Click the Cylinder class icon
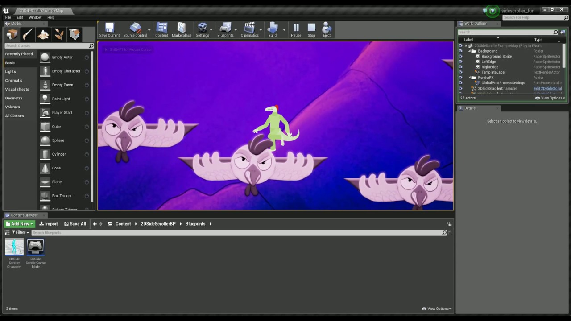Screen dimensions: 571x321 [x=45, y=154]
